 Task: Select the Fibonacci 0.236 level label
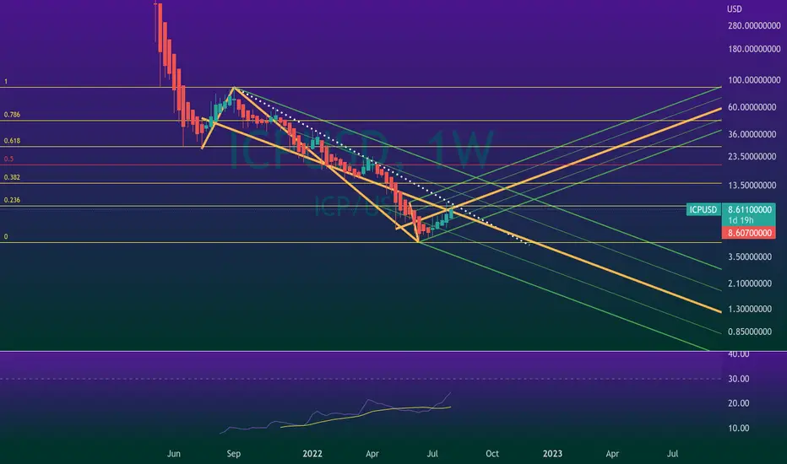pos(12,200)
